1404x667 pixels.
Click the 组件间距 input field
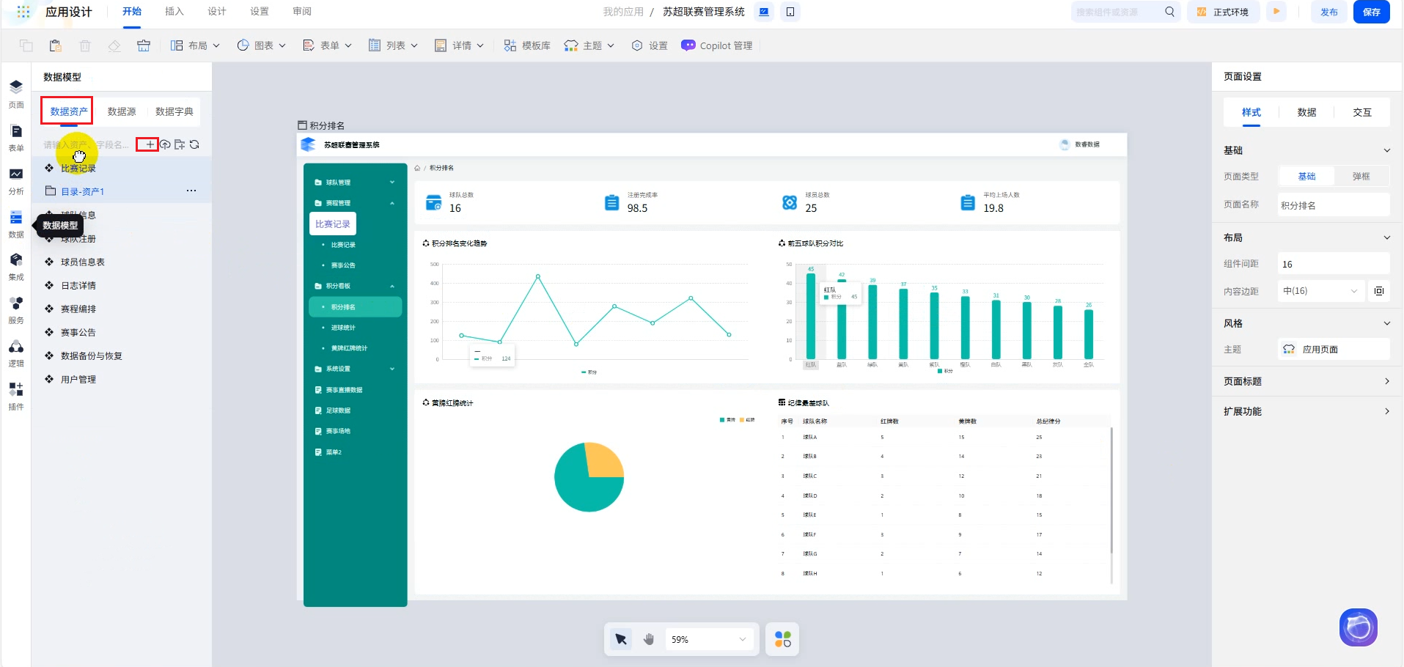tap(1333, 264)
